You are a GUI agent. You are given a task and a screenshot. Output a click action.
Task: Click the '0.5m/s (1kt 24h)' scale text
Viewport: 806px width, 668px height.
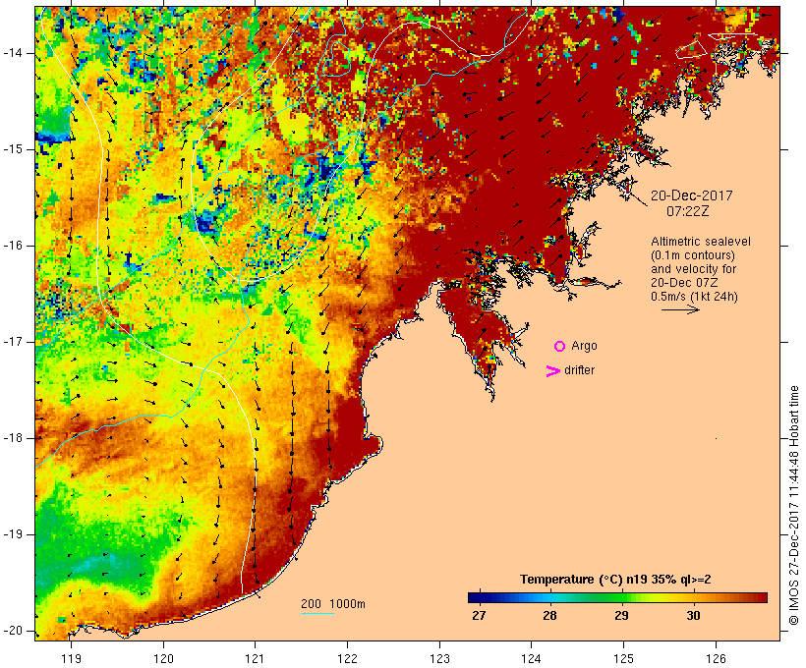pos(695,297)
